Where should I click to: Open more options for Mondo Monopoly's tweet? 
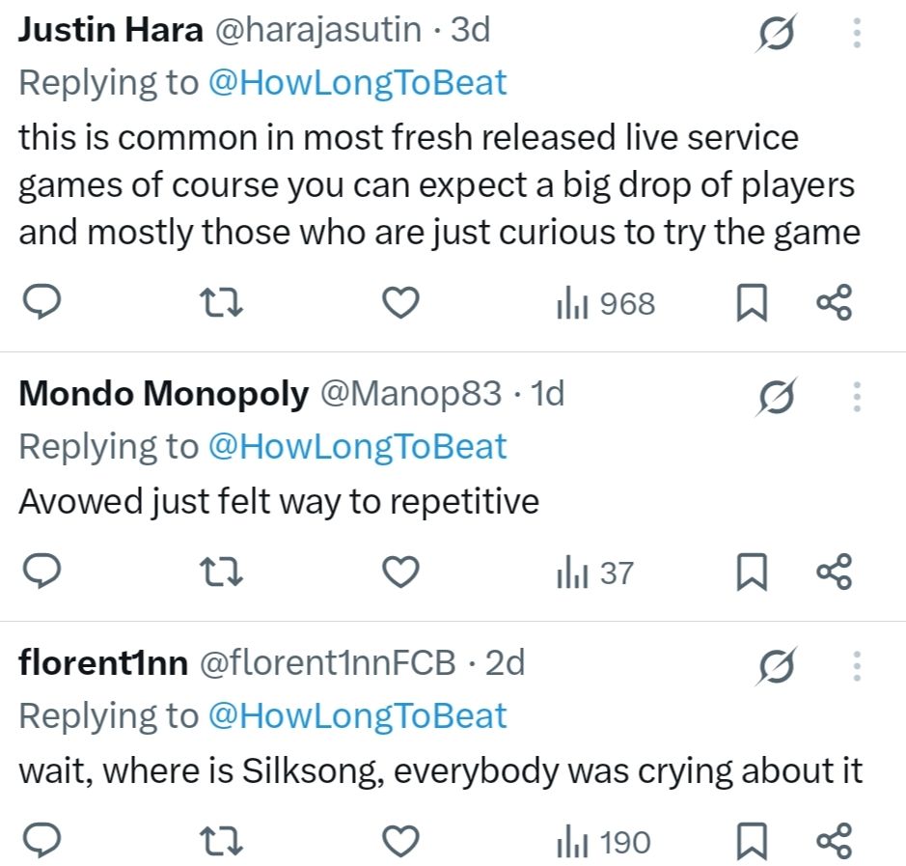856,397
